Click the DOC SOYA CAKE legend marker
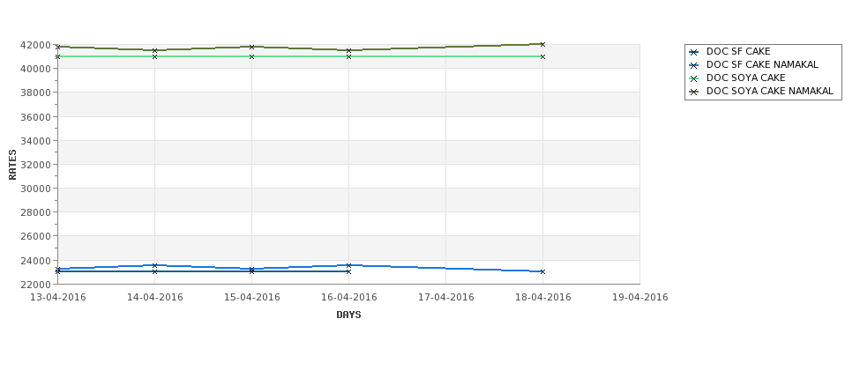This screenshot has height=378, width=860. 694,78
